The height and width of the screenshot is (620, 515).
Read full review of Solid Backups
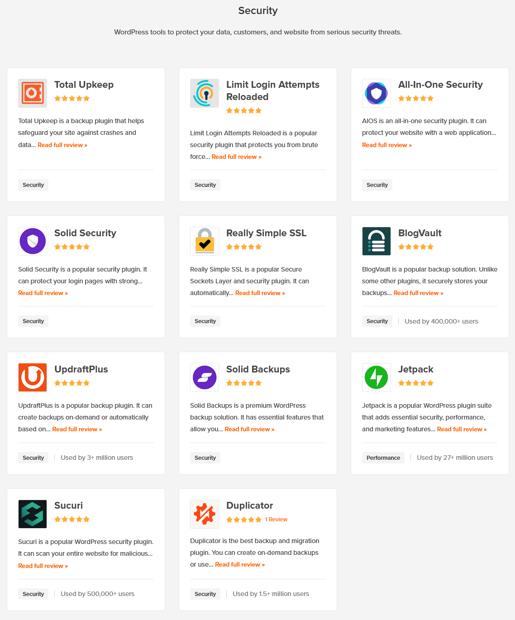coord(250,429)
